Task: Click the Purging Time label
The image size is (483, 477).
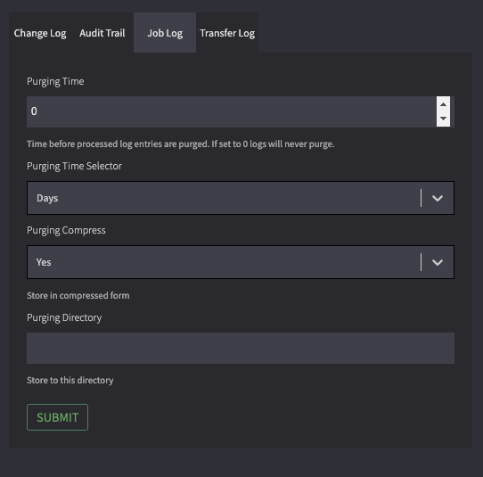Action: coord(55,81)
